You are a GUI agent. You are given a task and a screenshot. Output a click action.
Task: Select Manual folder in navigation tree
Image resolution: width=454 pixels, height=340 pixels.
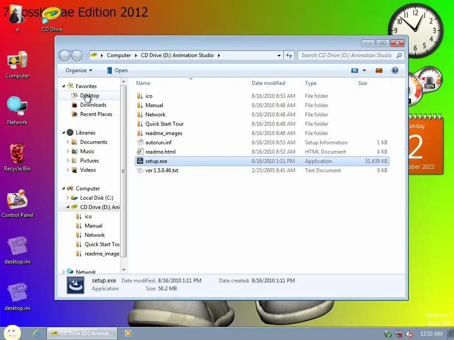[x=93, y=225]
